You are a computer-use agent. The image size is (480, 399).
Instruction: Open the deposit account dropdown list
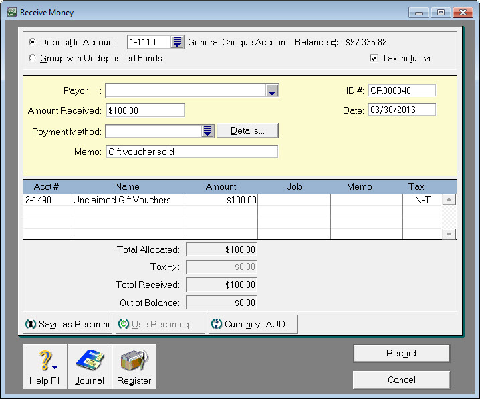pos(177,43)
